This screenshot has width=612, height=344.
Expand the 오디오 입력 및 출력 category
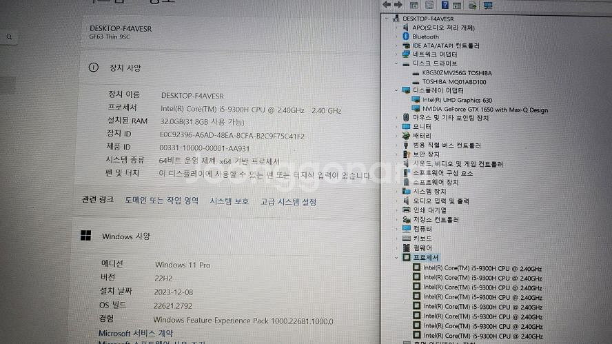click(x=396, y=201)
